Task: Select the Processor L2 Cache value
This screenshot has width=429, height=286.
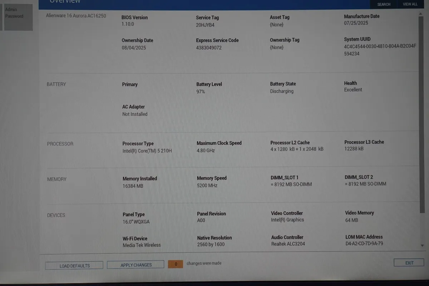Action: click(297, 149)
